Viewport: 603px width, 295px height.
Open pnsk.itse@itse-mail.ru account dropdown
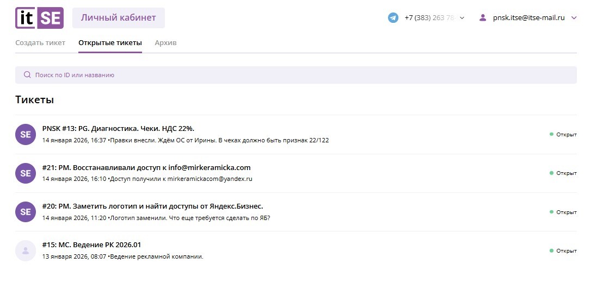(528, 18)
